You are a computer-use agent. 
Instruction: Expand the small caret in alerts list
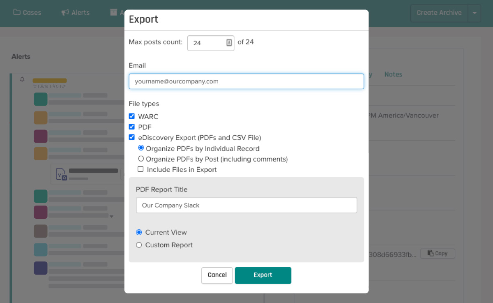point(111,216)
